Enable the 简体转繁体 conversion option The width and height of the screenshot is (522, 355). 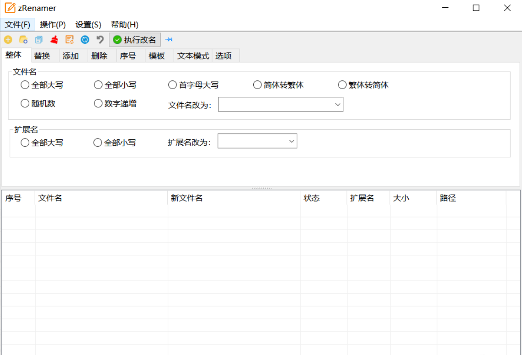[x=257, y=85]
